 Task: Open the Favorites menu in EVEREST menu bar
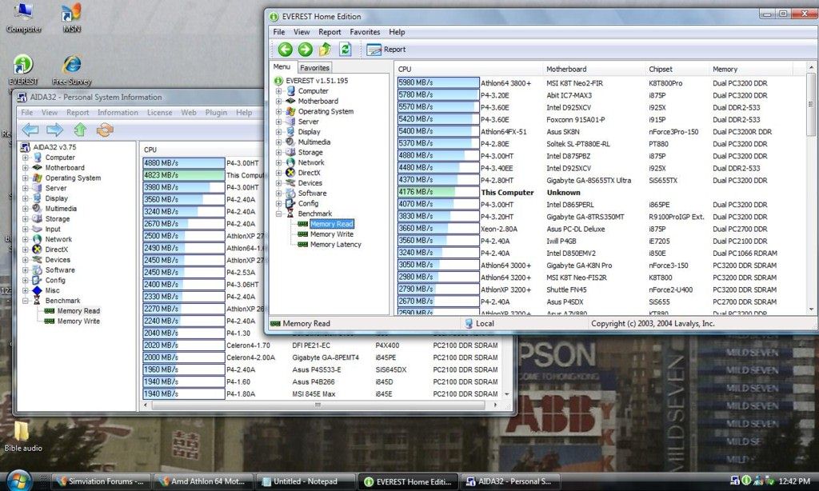(365, 32)
